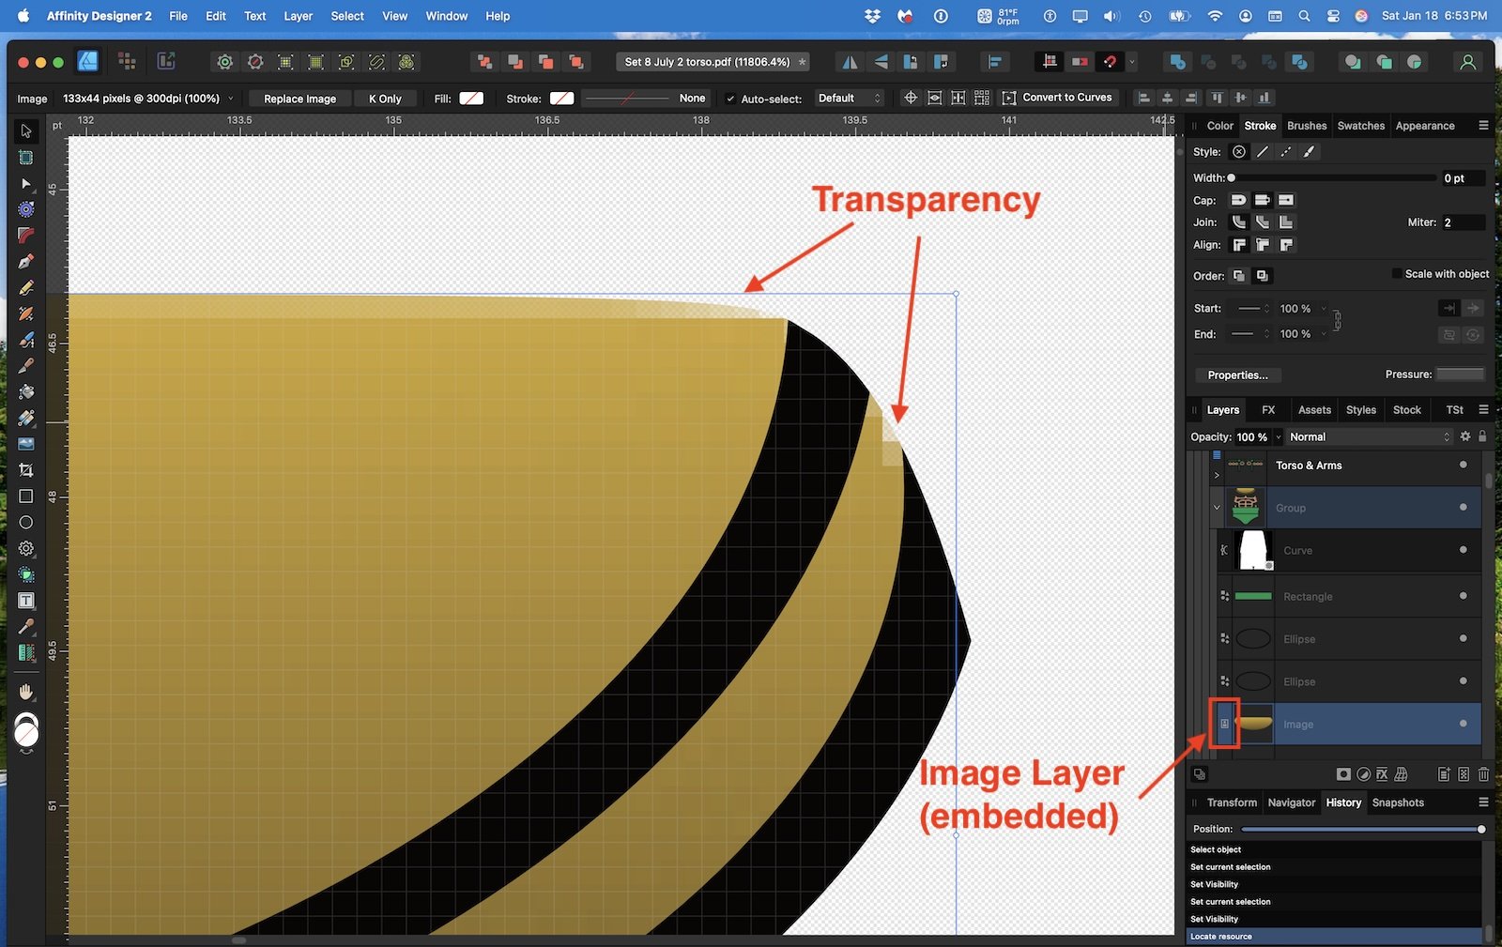Select the Color Picker tool

26,626
